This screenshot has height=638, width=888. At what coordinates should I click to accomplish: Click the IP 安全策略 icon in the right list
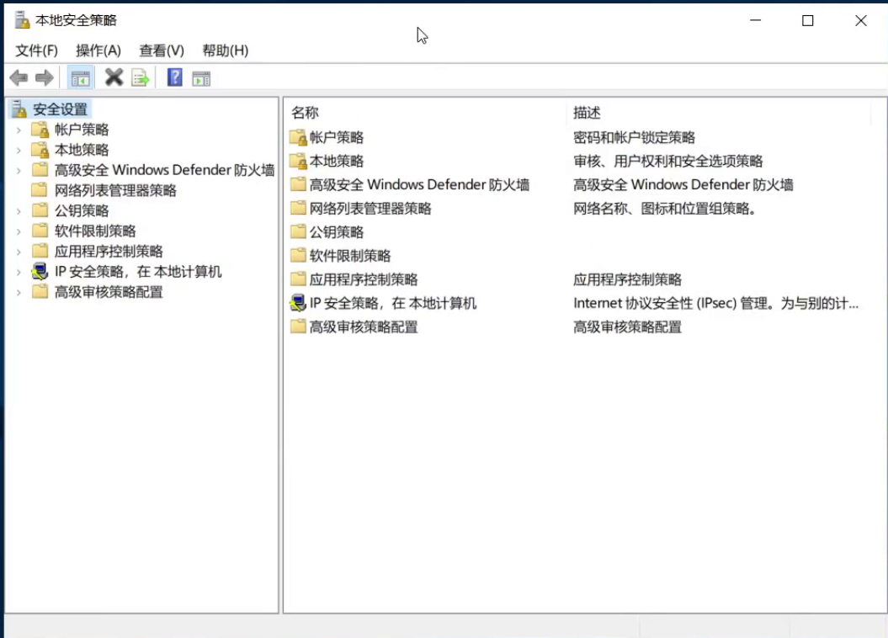pyautogui.click(x=298, y=303)
